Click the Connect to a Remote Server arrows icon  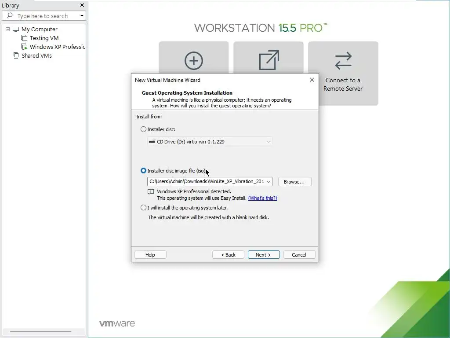(x=343, y=61)
